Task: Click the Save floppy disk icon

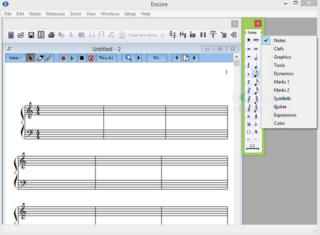Action: click(31, 35)
